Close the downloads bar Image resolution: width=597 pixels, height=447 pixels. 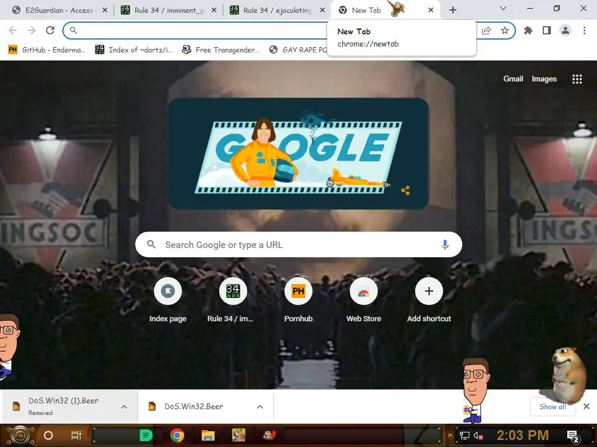[587, 407]
